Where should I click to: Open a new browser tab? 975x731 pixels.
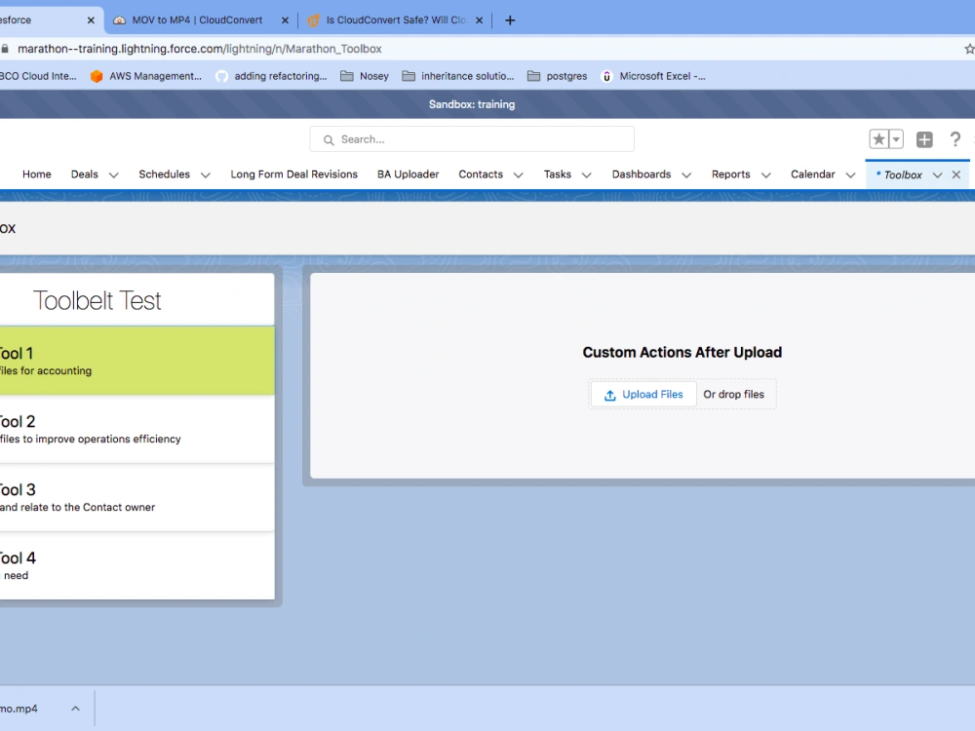click(x=510, y=19)
